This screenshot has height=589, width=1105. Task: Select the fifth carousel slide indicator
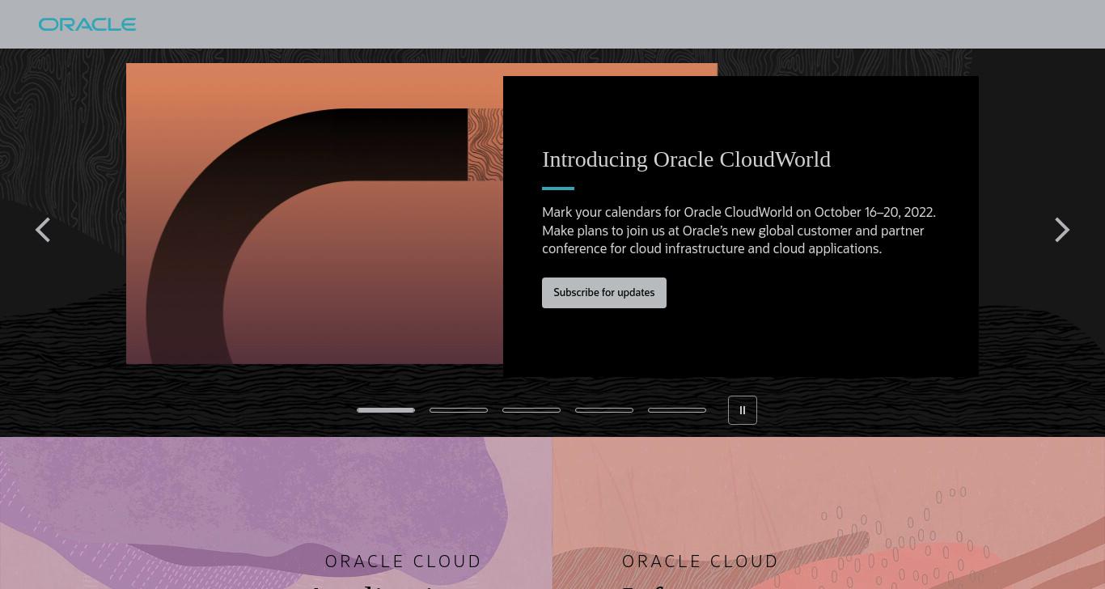(677, 410)
